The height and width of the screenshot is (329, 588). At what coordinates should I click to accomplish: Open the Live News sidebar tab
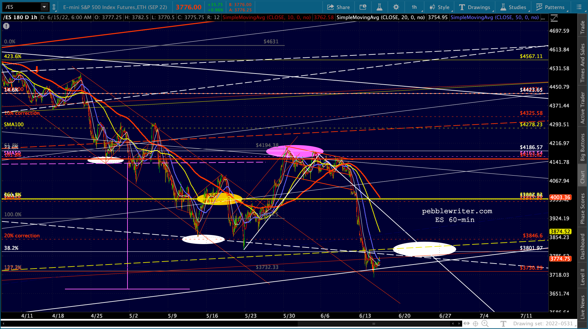583,307
